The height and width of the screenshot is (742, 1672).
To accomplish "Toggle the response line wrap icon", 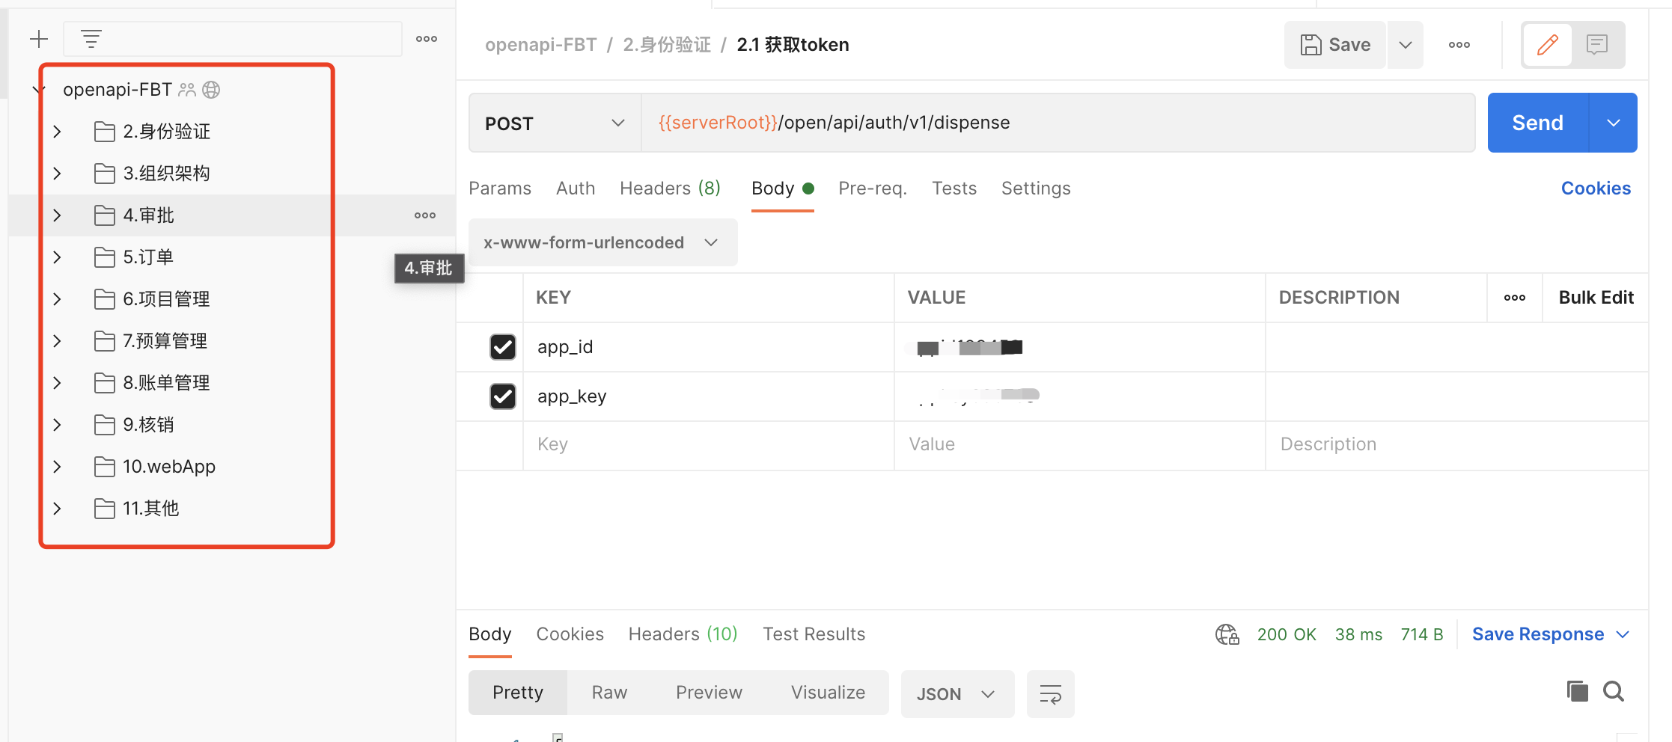I will [1050, 694].
